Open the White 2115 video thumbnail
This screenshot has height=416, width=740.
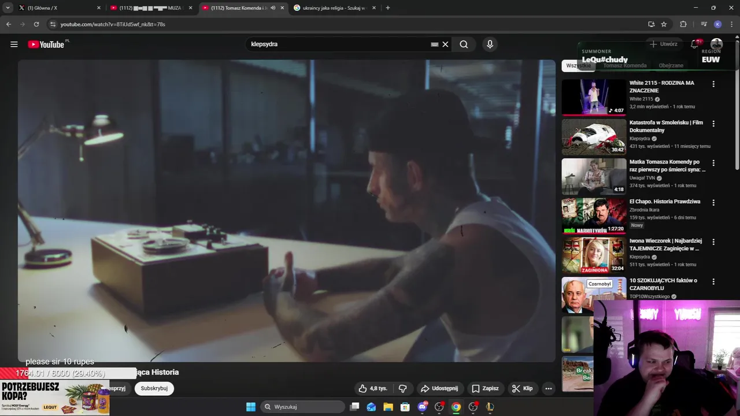(594, 98)
